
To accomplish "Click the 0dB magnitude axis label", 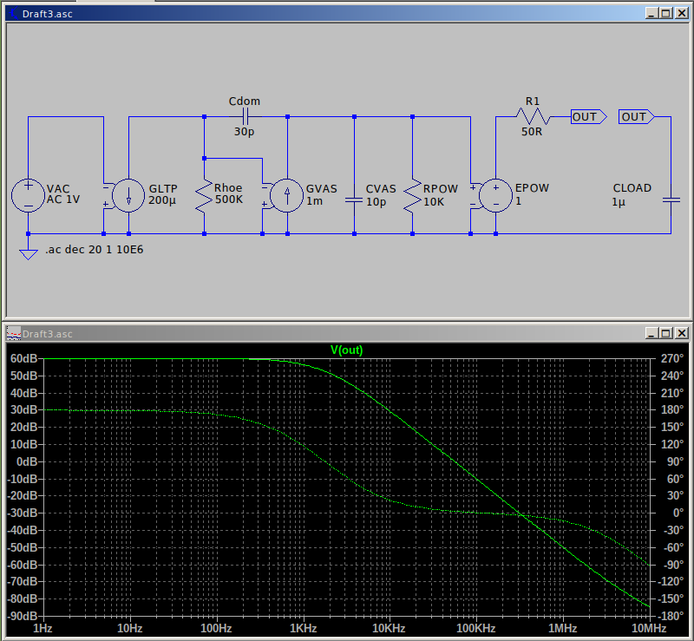I will (x=27, y=461).
